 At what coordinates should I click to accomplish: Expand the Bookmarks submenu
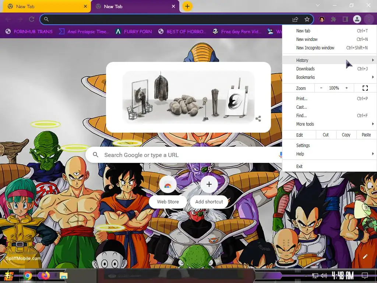[330, 77]
